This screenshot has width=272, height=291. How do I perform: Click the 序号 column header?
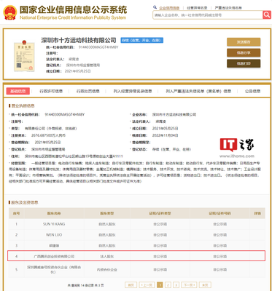pos(16,213)
